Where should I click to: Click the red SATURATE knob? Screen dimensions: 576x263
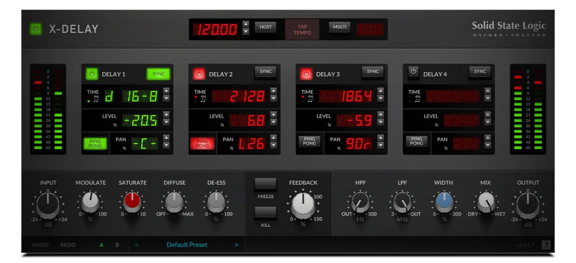click(132, 203)
